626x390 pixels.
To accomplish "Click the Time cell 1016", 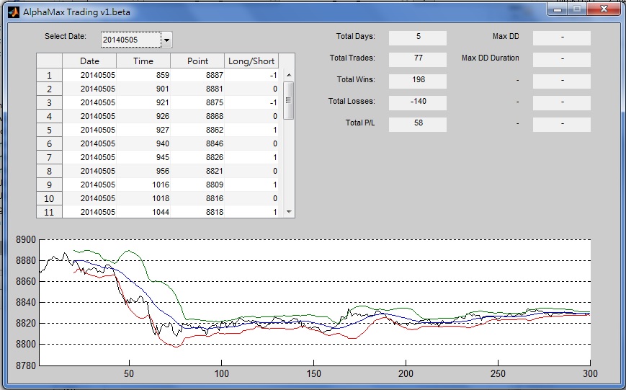I will pyautogui.click(x=143, y=185).
